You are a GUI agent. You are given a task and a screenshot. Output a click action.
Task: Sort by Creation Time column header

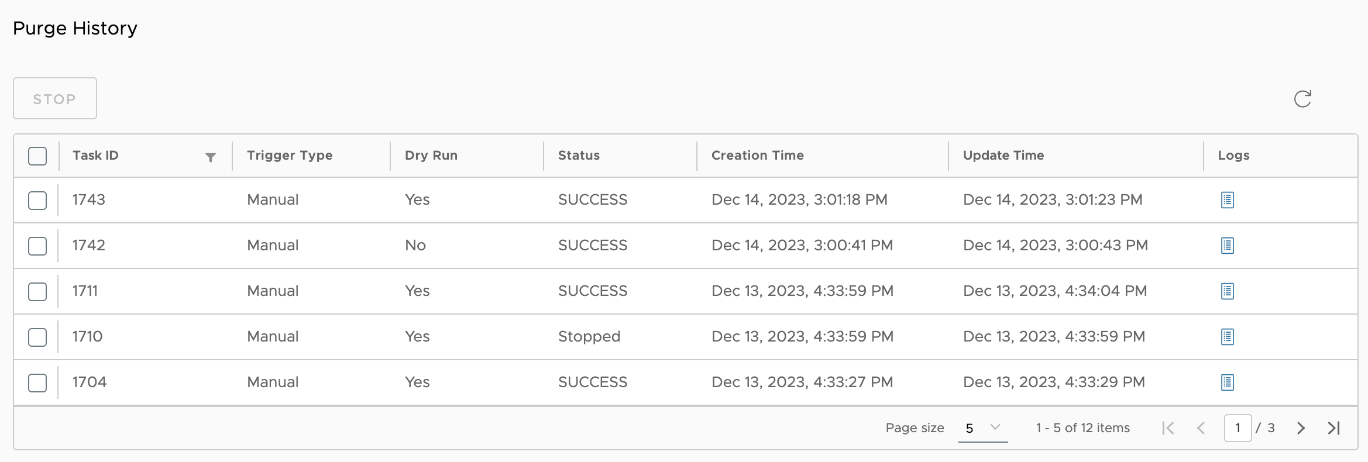[x=757, y=156]
